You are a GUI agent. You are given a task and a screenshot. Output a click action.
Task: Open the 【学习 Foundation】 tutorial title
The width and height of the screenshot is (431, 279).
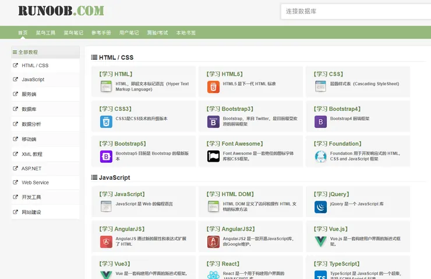pos(338,144)
